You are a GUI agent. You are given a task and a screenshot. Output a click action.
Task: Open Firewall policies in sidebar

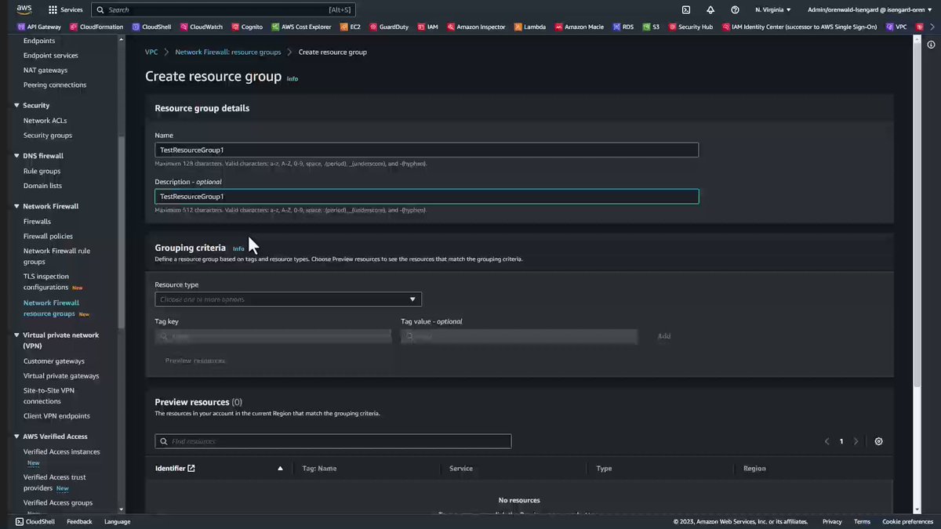tap(48, 237)
